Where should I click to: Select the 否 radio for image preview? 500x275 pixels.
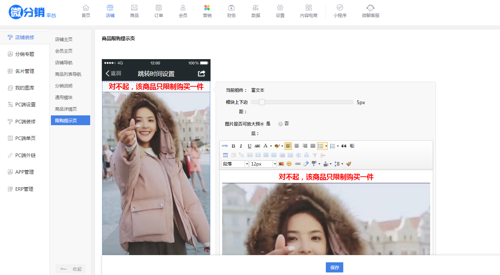pyautogui.click(x=280, y=124)
